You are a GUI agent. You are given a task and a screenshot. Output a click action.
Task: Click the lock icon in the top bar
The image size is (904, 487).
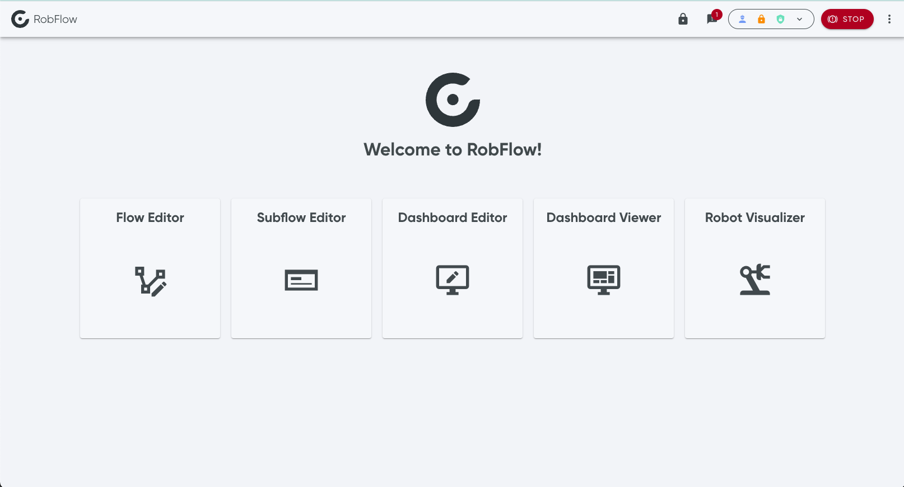point(683,19)
